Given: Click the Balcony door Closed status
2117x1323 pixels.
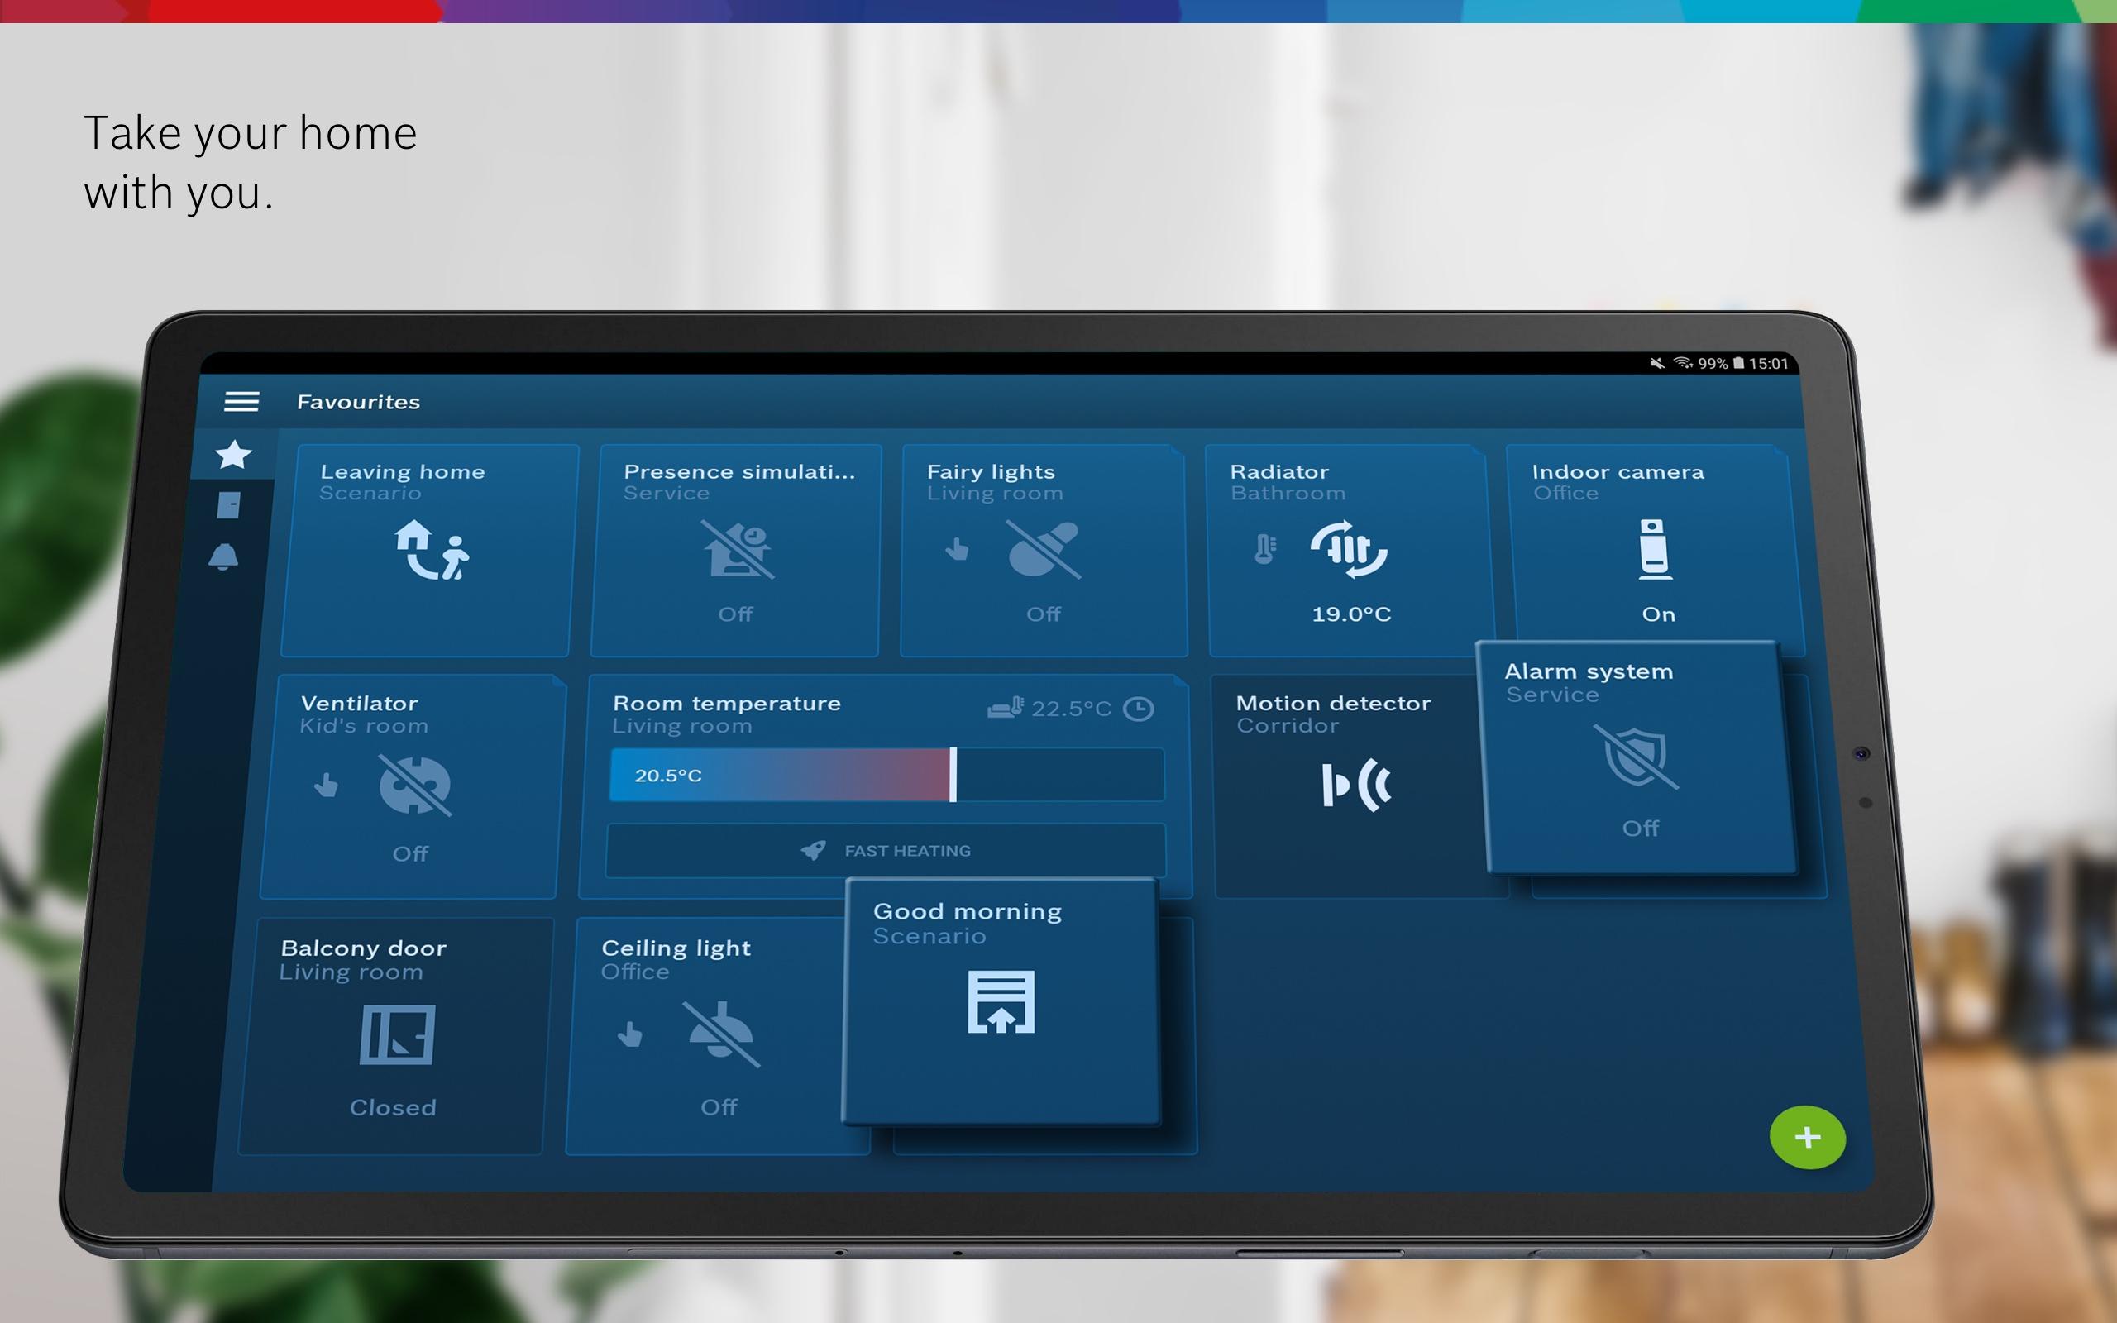Looking at the screenshot, I should 393,1108.
